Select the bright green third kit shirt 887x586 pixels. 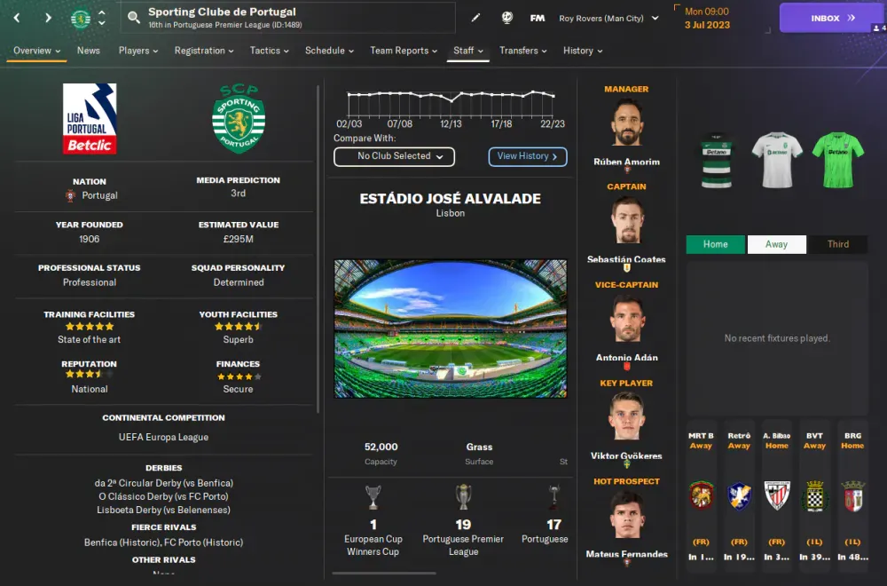point(838,160)
